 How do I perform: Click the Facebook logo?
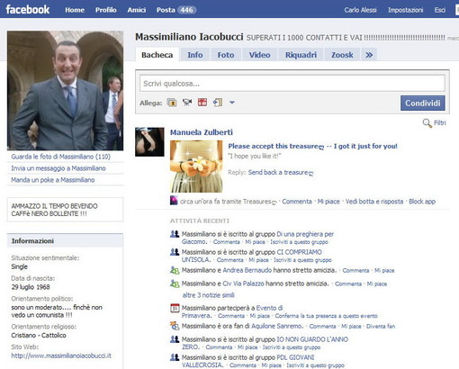[28, 10]
